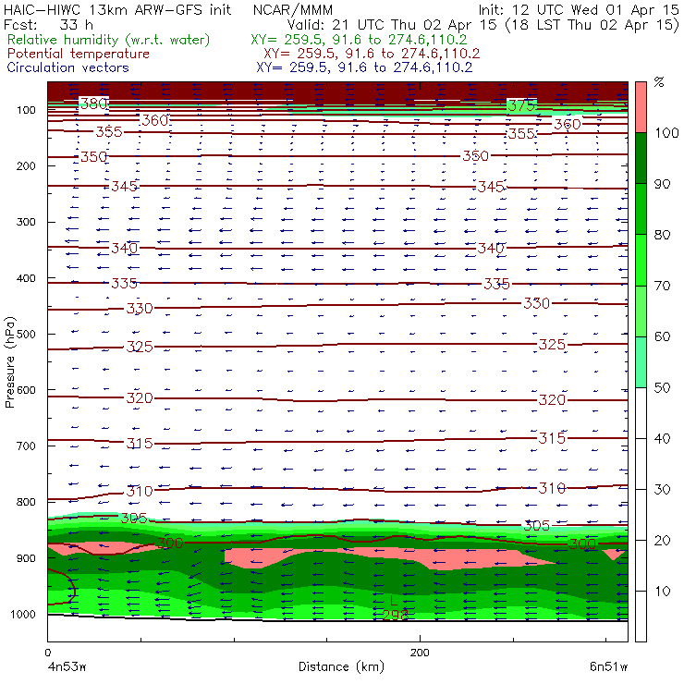The image size is (684, 684).
Task: Click the white 0–10% colorbar segment
Action: (x=641, y=617)
